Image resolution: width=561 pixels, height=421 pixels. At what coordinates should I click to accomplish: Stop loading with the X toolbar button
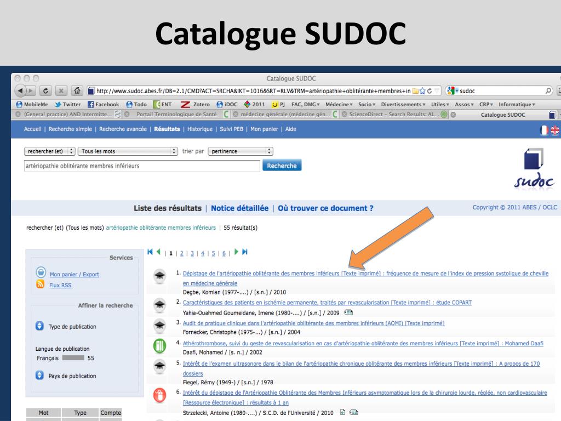[x=61, y=90]
